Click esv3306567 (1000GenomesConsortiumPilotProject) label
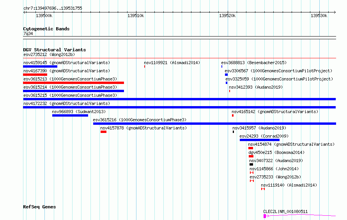 (278, 71)
